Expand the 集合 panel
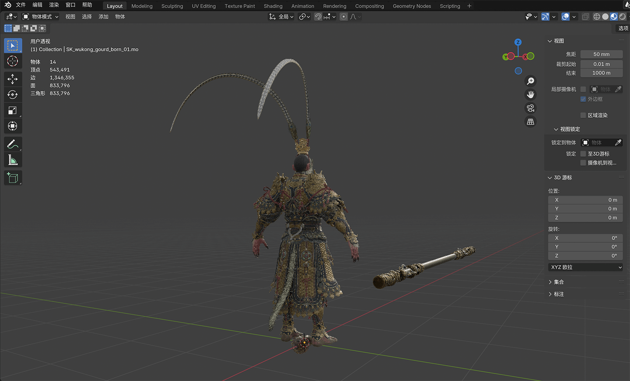This screenshot has height=381, width=630. (559, 282)
